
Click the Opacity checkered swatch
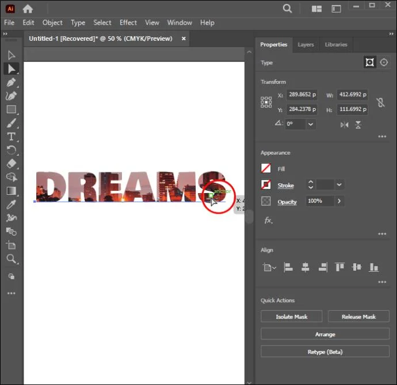(266, 201)
